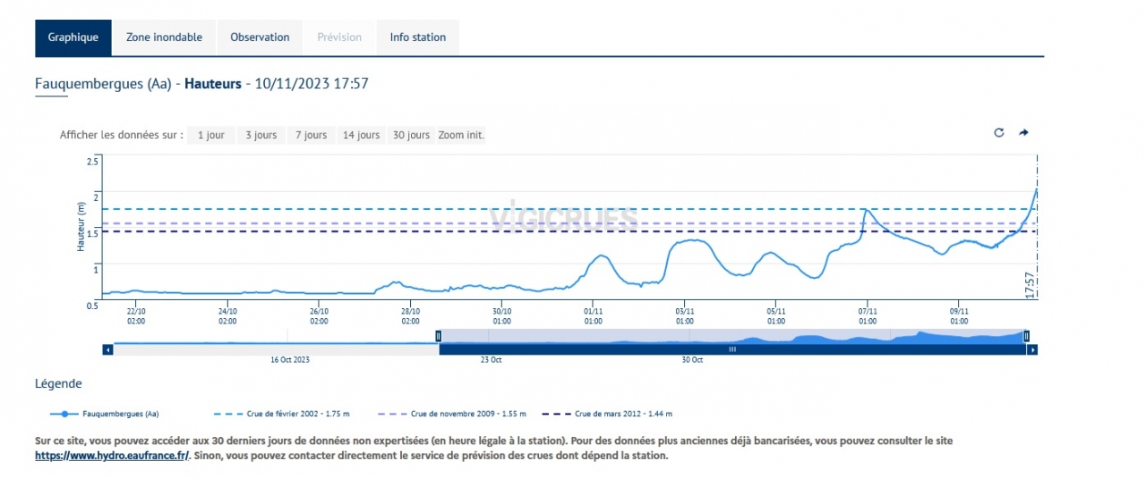Click the navigator left scroll arrow
1146x478 pixels.
108,349
